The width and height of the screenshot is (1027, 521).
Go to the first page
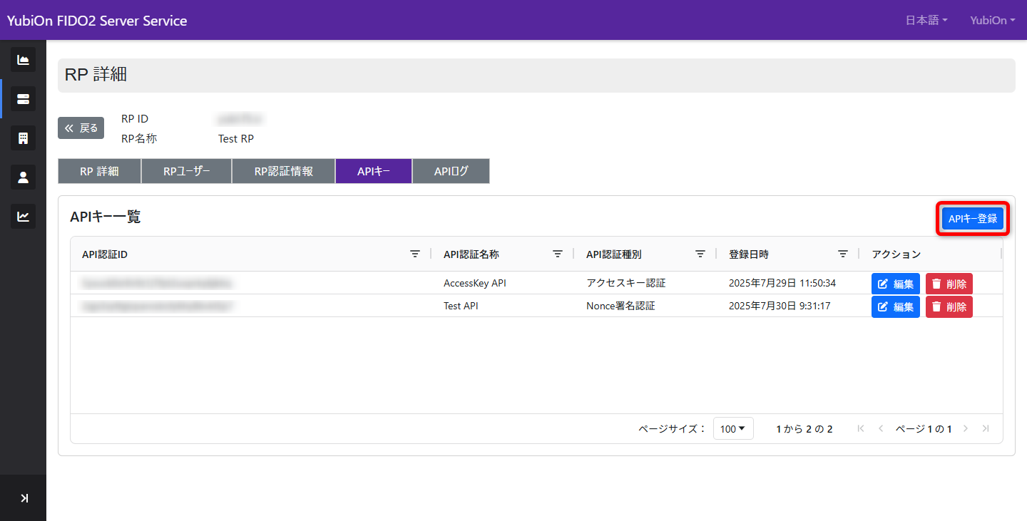pos(861,428)
